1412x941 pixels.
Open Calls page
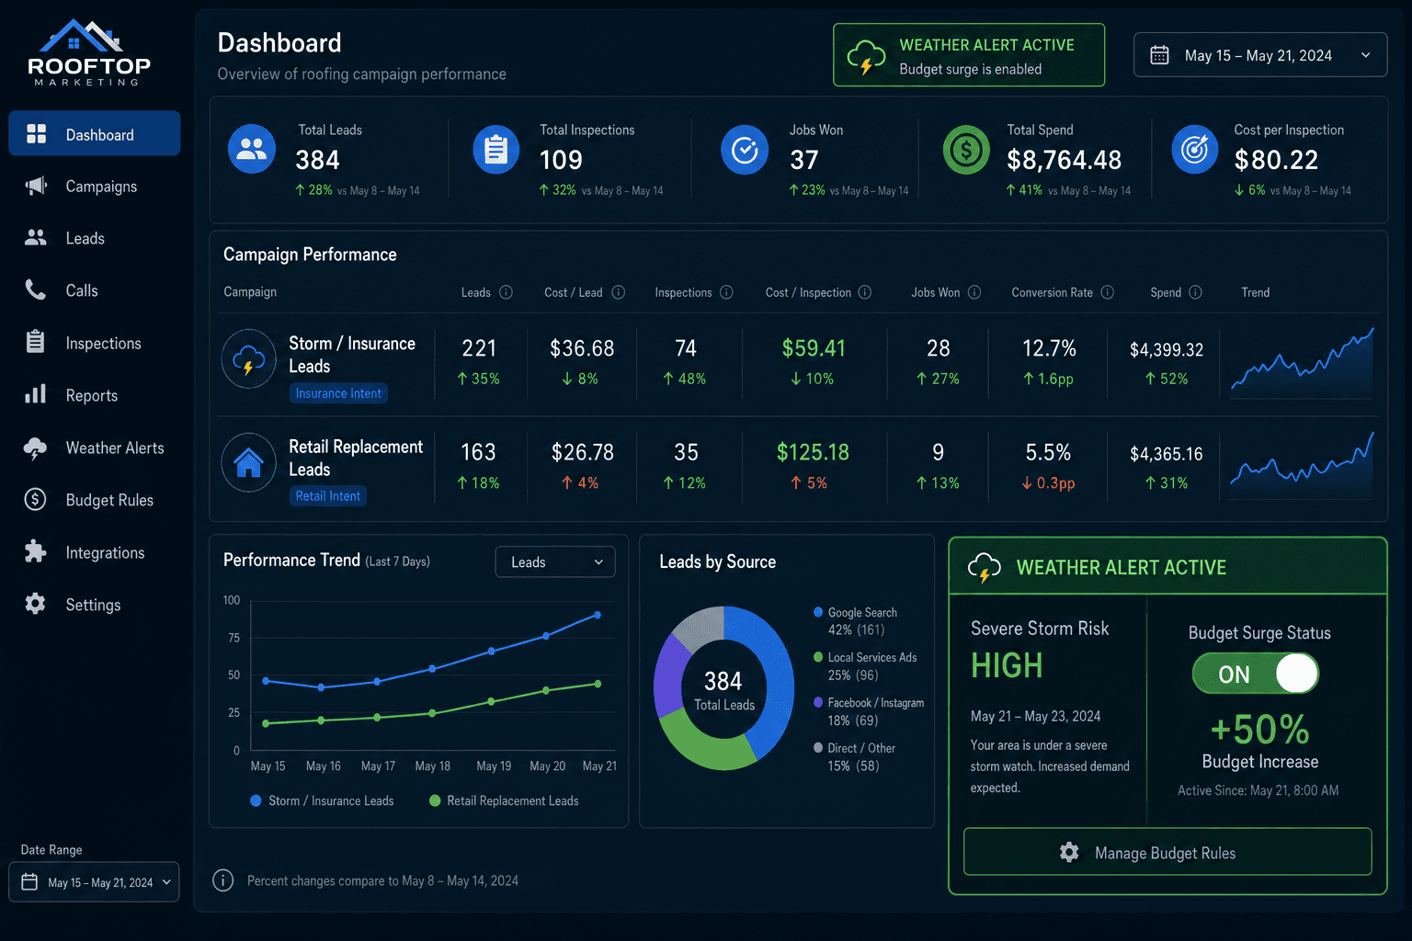pyautogui.click(x=95, y=290)
